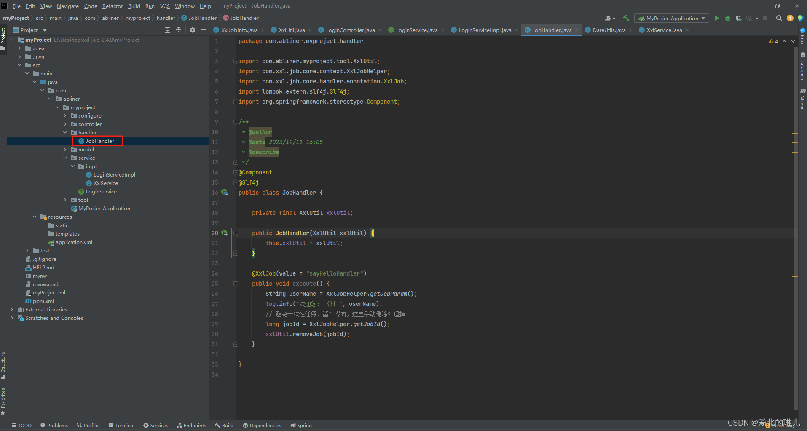Open the VCS menu
Image resolution: width=807 pixels, height=431 pixels.
tap(165, 6)
